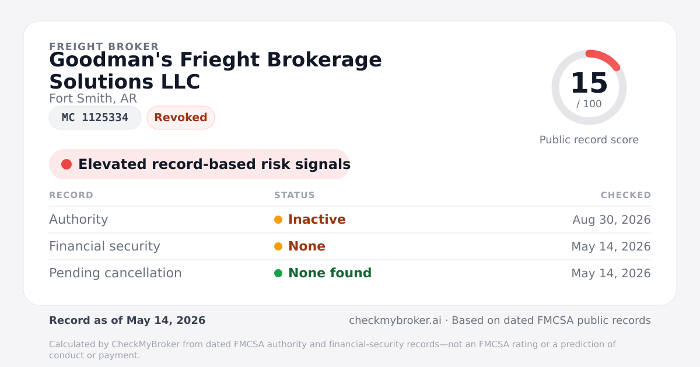Click the Fort Smith, AR location text
This screenshot has height=367, width=700.
(93, 98)
